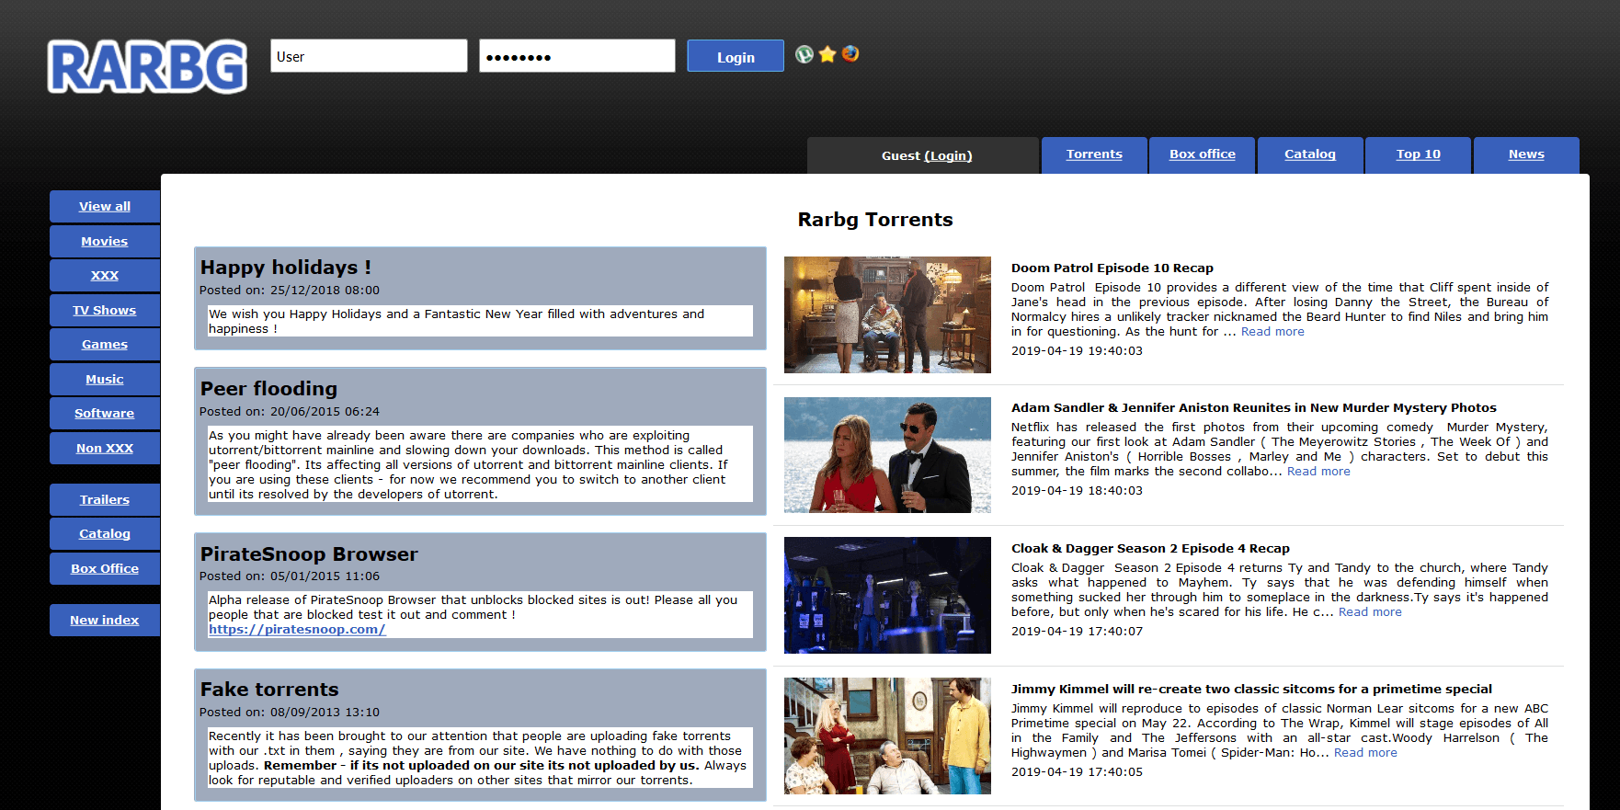
Task: Open the XXX sidebar category
Action: [105, 276]
